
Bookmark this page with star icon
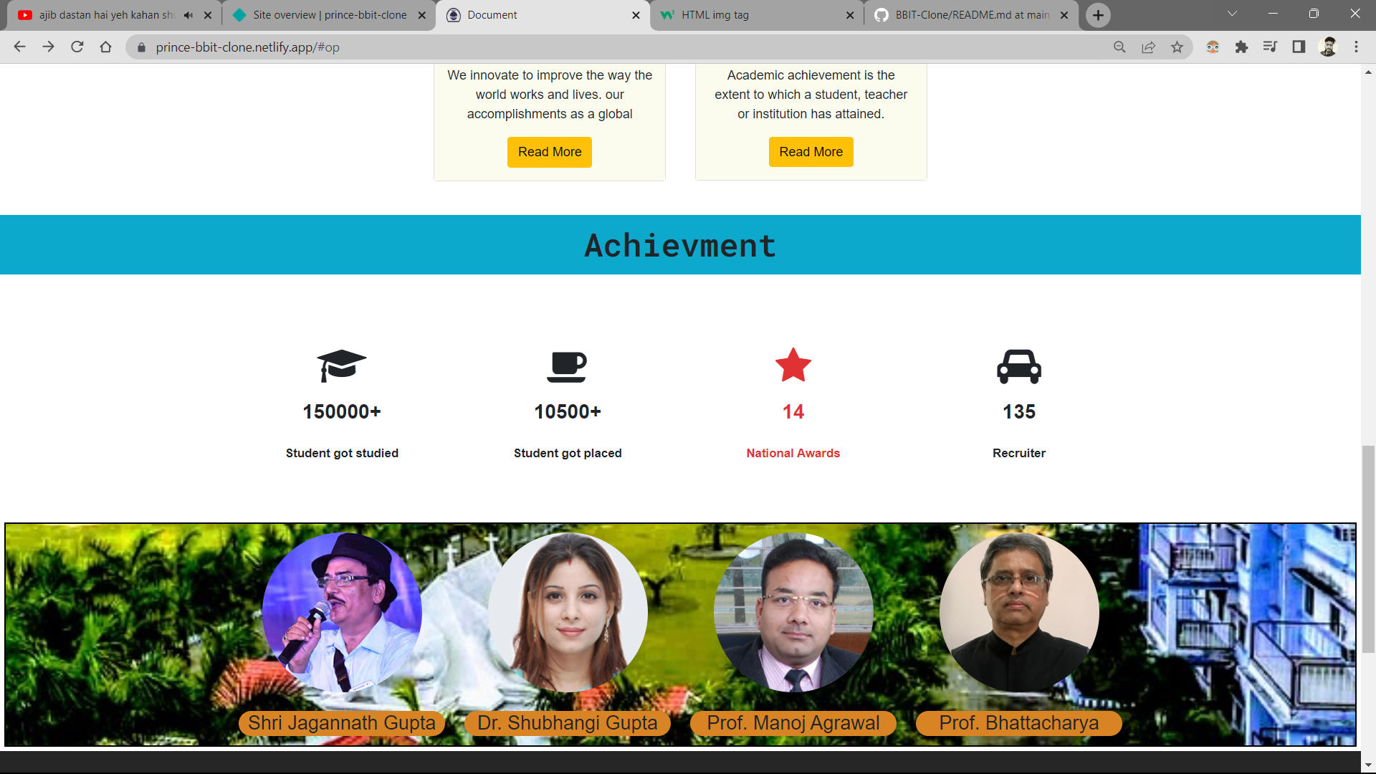[1177, 47]
